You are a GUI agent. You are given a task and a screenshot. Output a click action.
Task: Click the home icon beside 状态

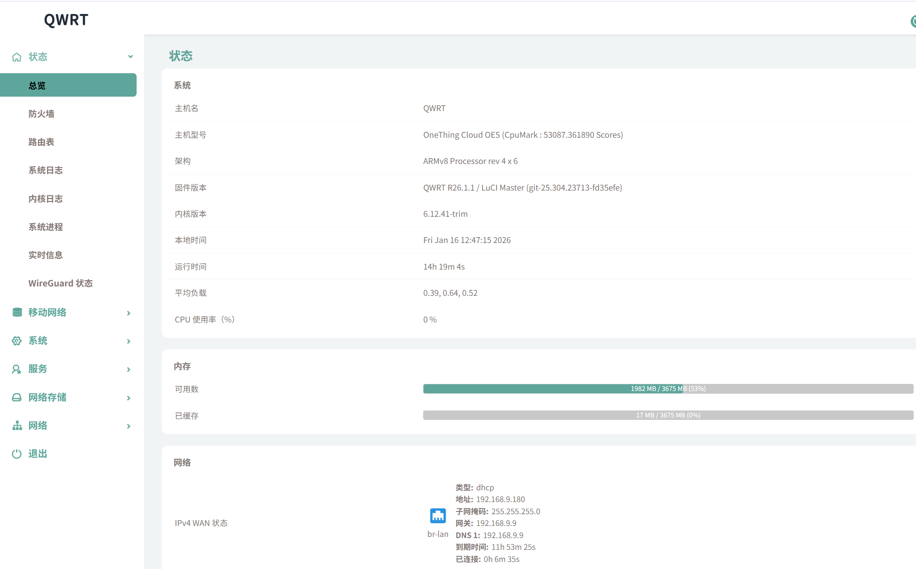point(16,57)
